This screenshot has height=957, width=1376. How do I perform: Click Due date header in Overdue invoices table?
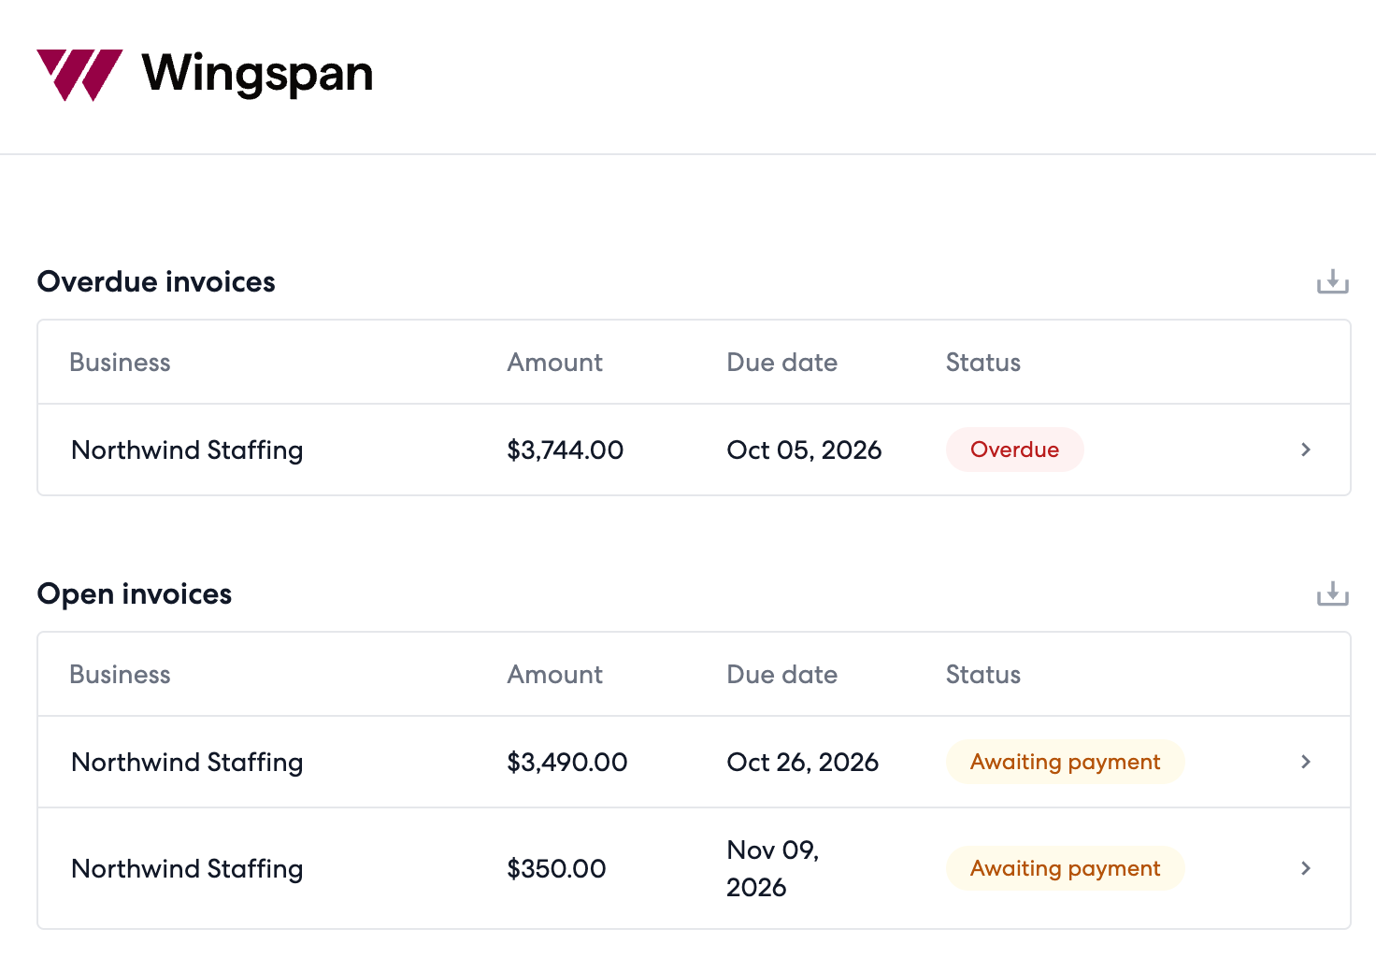point(781,363)
